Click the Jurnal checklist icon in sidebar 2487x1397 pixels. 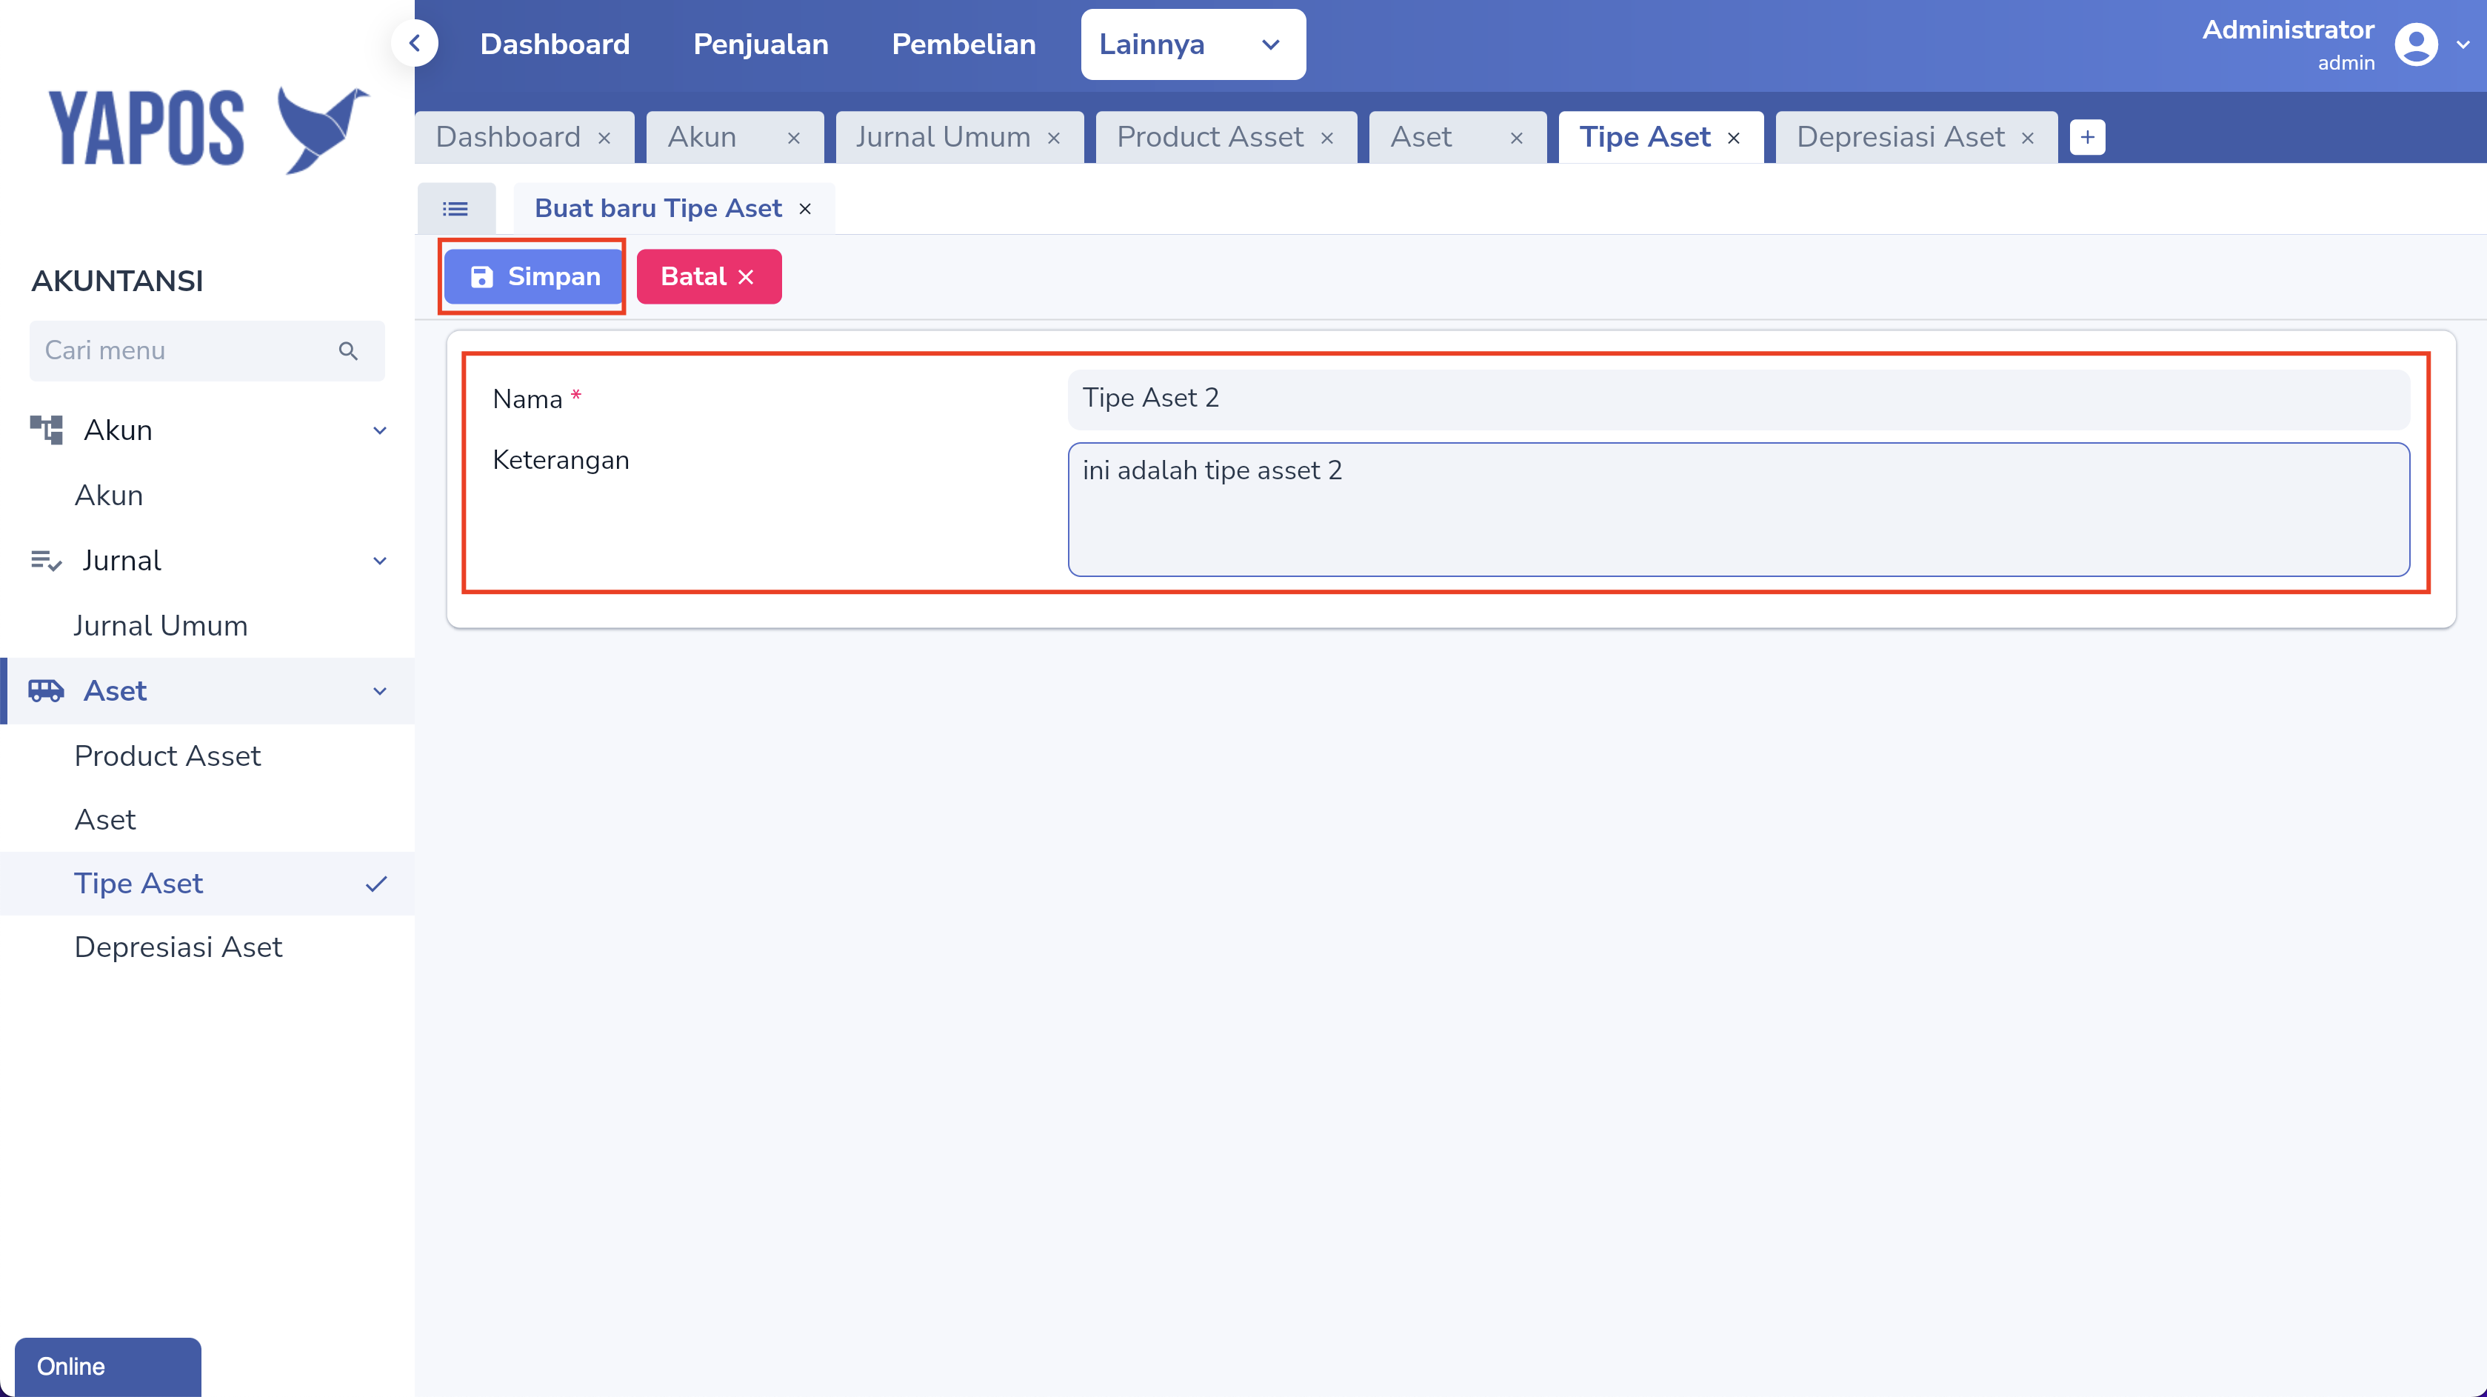pos(47,561)
